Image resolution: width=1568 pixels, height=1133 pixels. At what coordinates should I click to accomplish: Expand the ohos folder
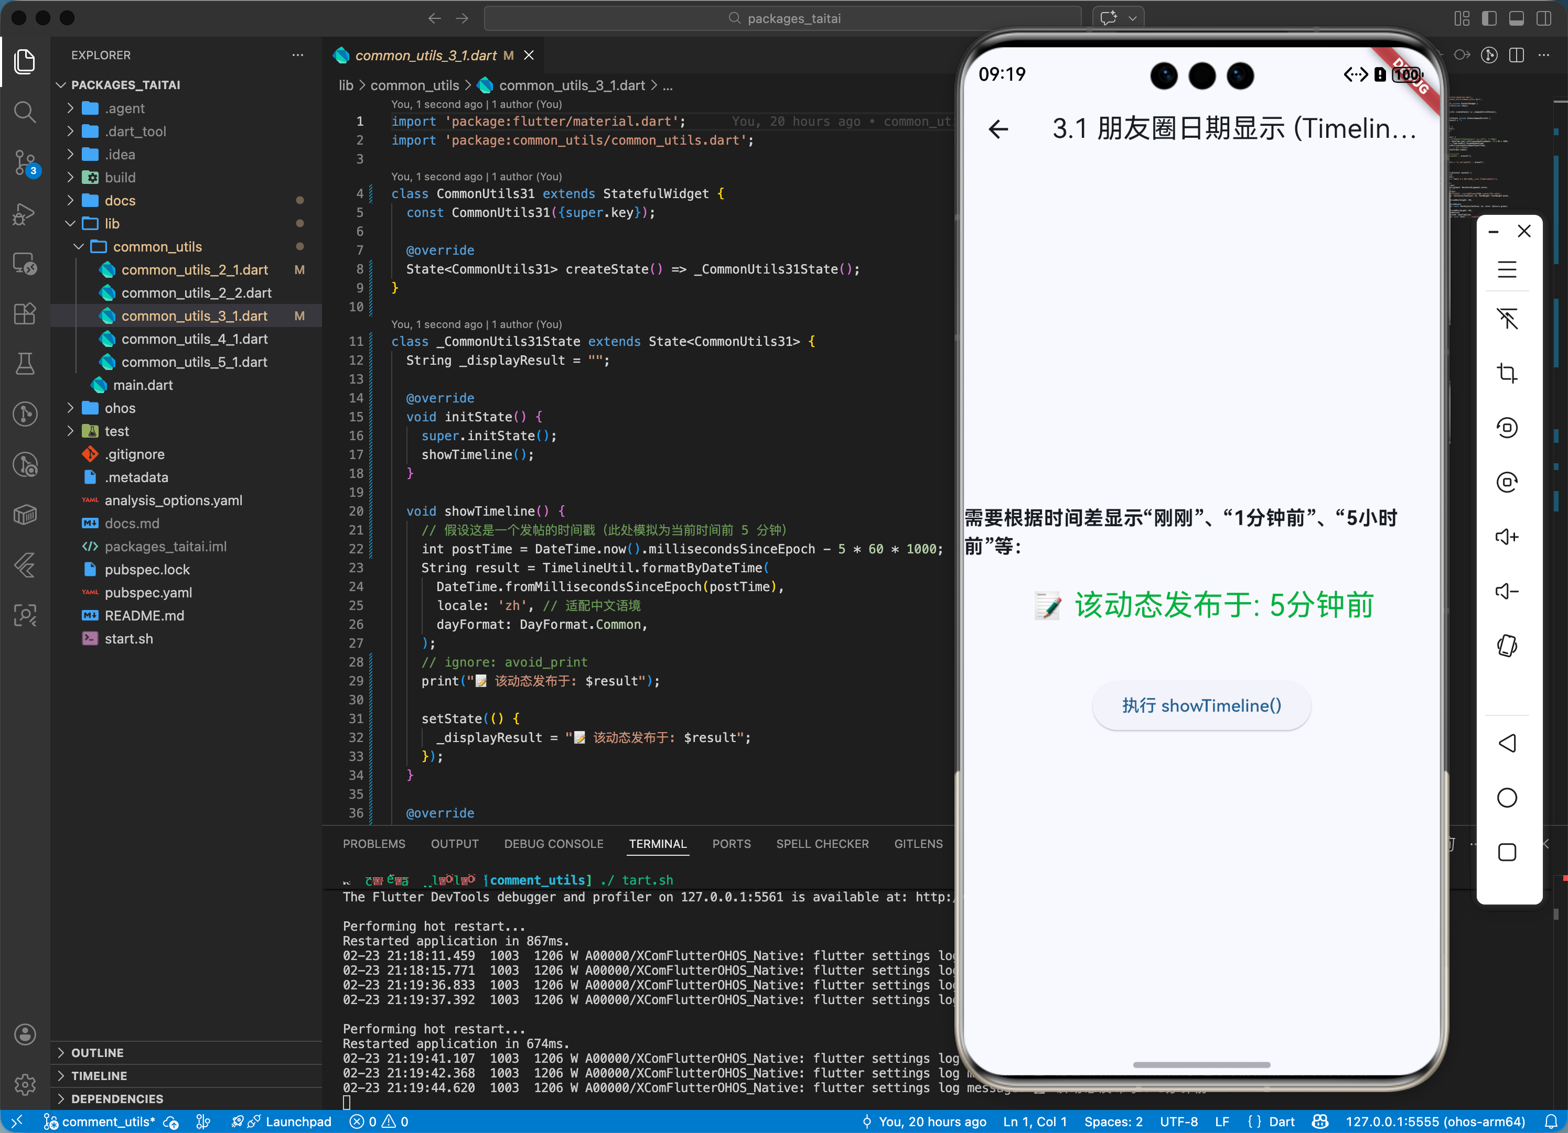120,408
